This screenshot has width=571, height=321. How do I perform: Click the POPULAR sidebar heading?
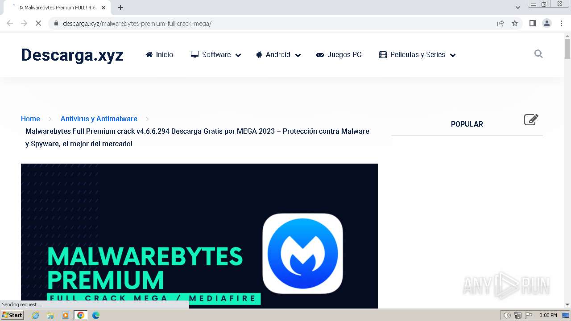click(467, 124)
